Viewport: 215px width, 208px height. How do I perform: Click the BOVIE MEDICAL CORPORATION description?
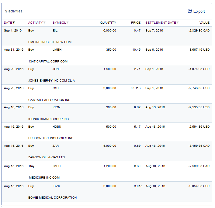(52, 198)
